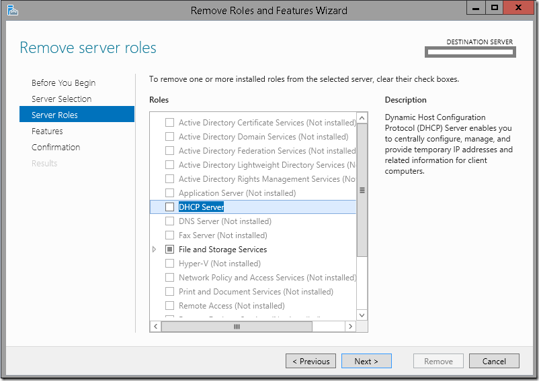Close the Remove Roles and Features Wizard

coord(518,7)
